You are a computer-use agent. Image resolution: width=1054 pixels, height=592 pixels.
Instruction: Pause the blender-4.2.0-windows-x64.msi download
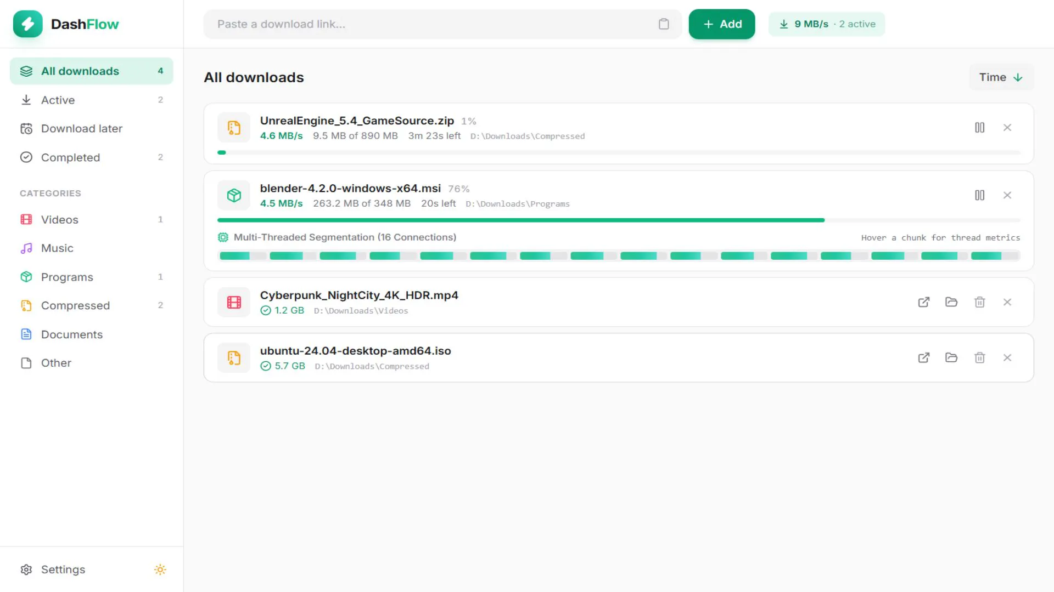point(979,195)
